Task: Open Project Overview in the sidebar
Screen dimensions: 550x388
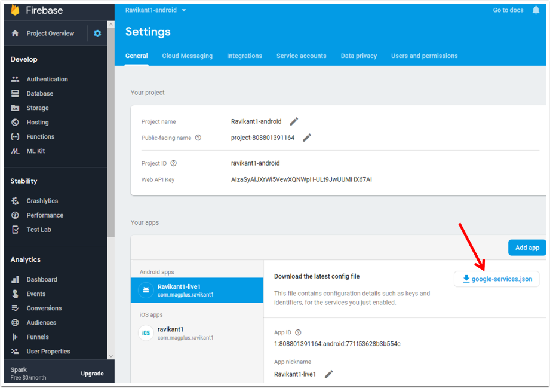Action: pos(50,33)
